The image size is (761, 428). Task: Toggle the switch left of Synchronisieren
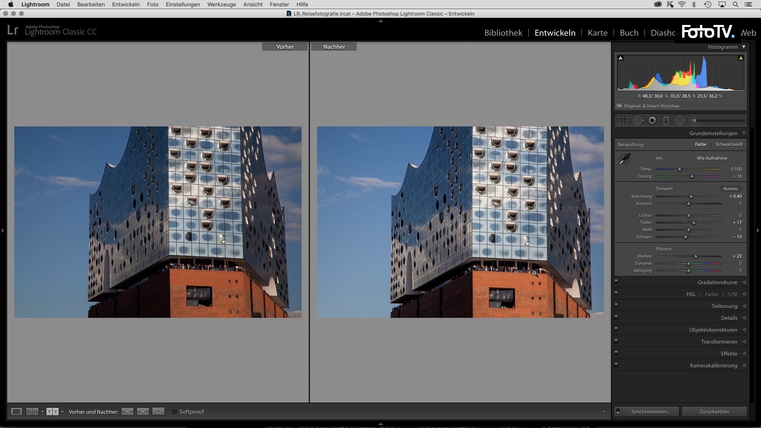(x=618, y=412)
